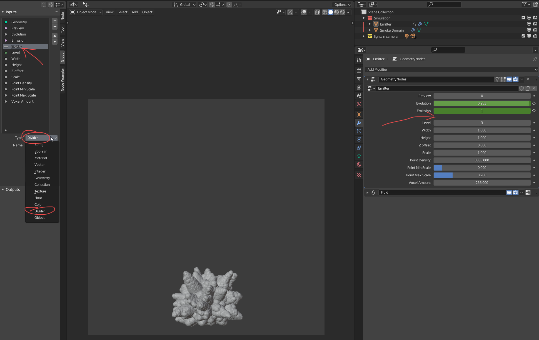Select the Voxel Amount input row
This screenshot has height=340, width=539.
click(x=26, y=102)
